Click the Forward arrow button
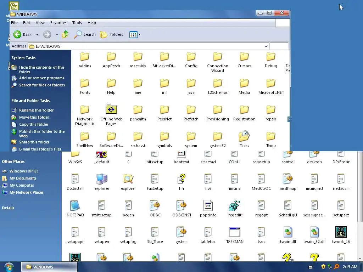 (x=47, y=34)
